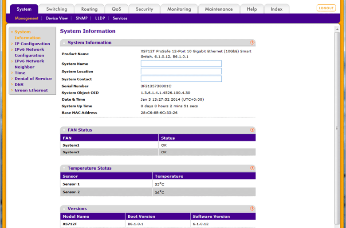This screenshot has width=346, height=228.
Task: Click the vertical scrollbar thumb
Action: pos(337,128)
